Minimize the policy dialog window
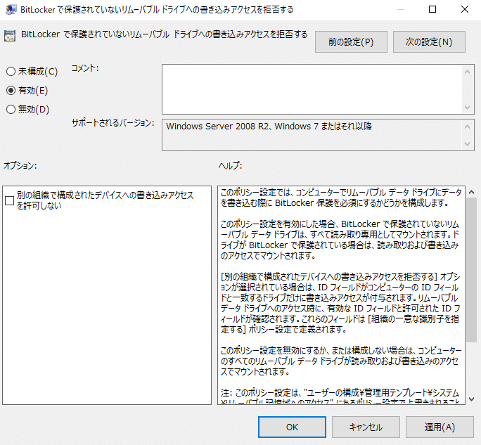Viewport: 481px width, 445px height. (x=400, y=10)
